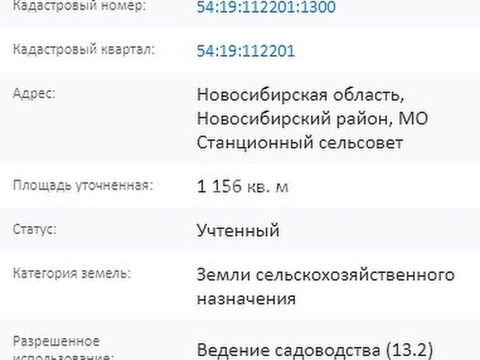Screen dimensions: 480x360
Task: Click the 'Адрес' field label
Action: coord(34,94)
